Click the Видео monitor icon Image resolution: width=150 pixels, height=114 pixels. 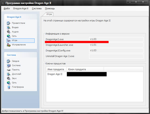tap(8, 28)
